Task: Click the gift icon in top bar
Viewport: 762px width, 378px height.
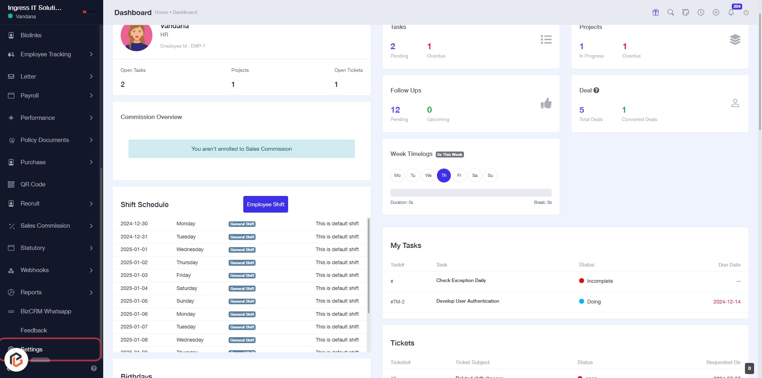Action: tap(656, 12)
